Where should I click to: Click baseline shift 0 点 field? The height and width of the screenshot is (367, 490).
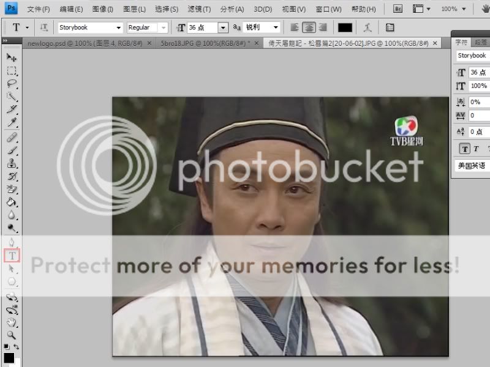(x=479, y=132)
